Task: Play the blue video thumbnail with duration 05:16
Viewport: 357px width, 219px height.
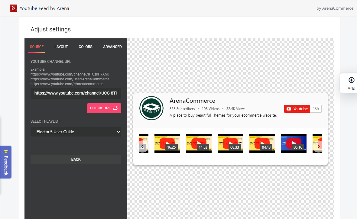Action: (x=294, y=143)
